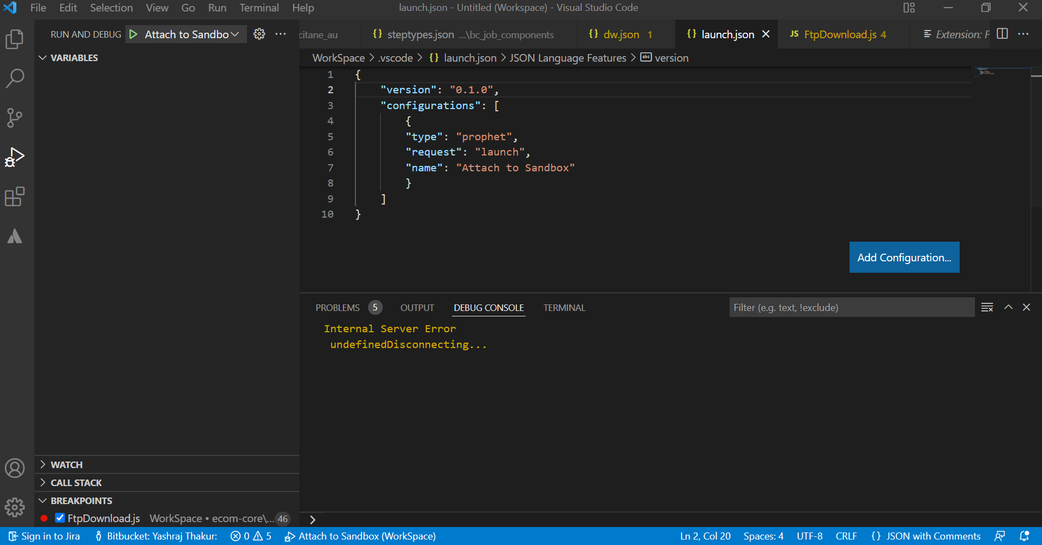Open Run and Debug more actions menu
The image size is (1042, 545).
280,34
